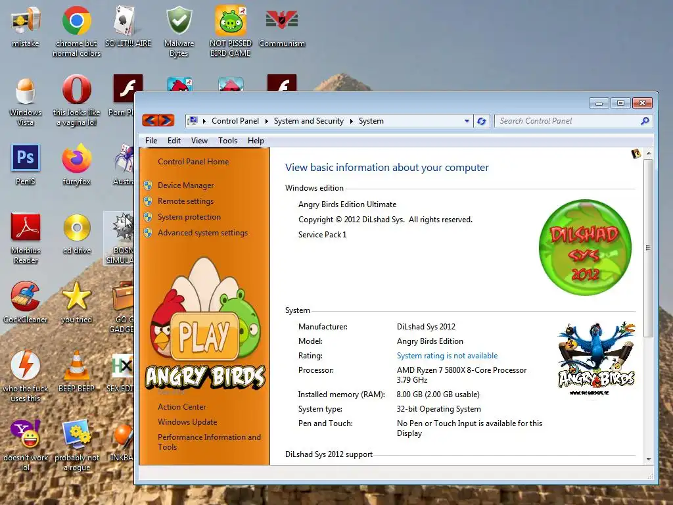Select 'Angry Birds Edition Ultimate' text
Viewport: 673px width, 505px height.
347,204
